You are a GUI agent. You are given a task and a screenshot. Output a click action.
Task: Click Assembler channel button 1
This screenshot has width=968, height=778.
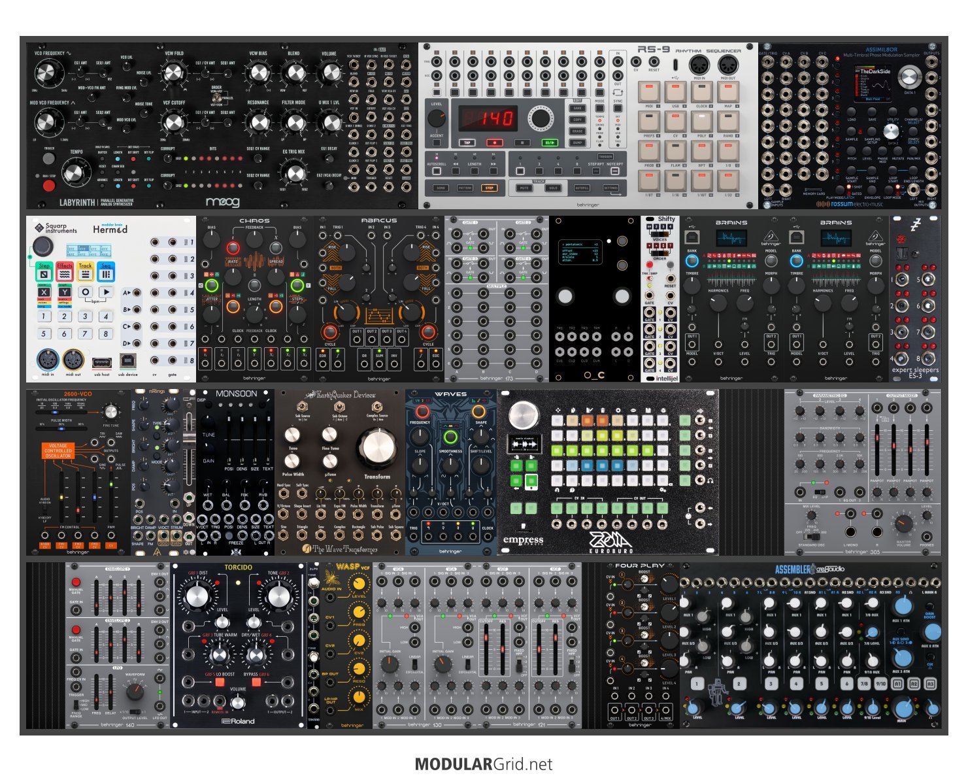697,684
